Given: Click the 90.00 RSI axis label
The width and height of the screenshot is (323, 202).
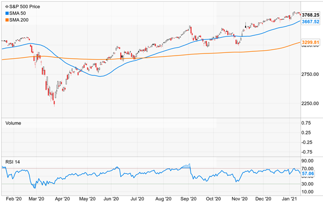Looking at the screenshot, I should pyautogui.click(x=307, y=161).
